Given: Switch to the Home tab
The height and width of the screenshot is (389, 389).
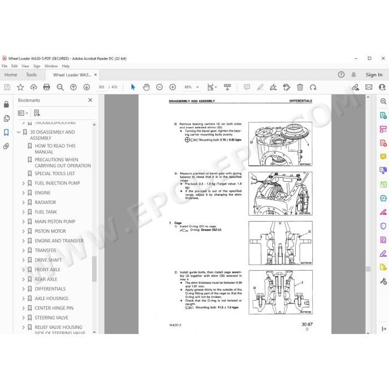Looking at the screenshot, I should pos(11,74).
